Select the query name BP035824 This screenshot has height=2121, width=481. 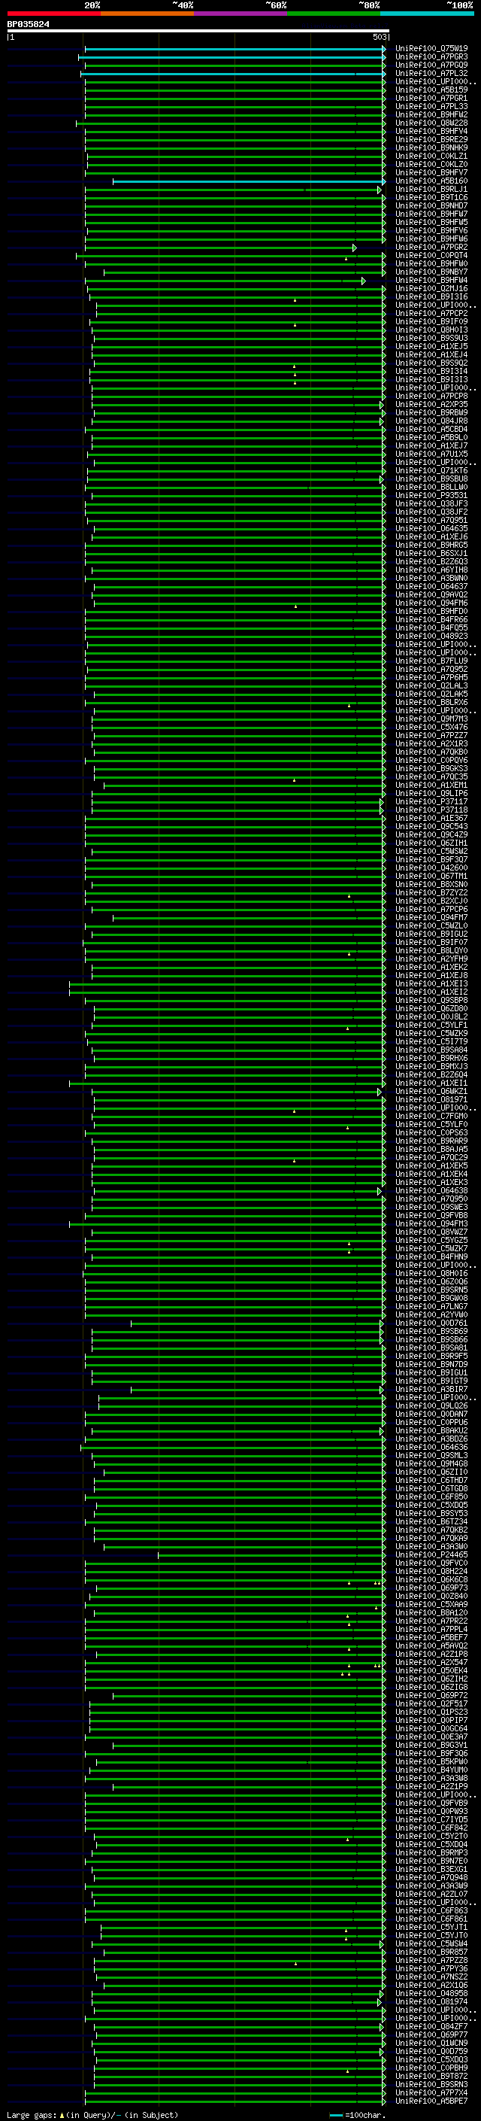28,24
